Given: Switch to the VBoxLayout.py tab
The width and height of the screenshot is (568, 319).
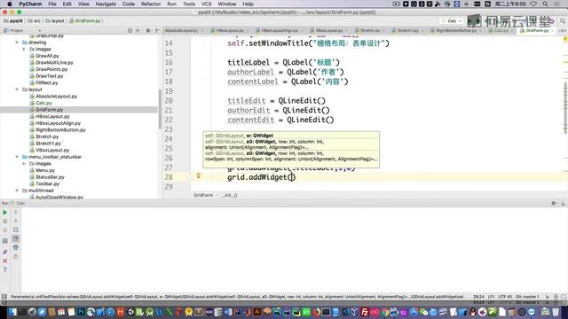Looking at the screenshot, I should click(328, 31).
